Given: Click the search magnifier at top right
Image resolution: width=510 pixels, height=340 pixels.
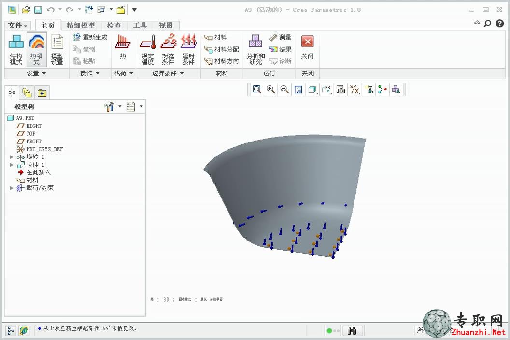Looking at the screenshot, I should click(488, 23).
